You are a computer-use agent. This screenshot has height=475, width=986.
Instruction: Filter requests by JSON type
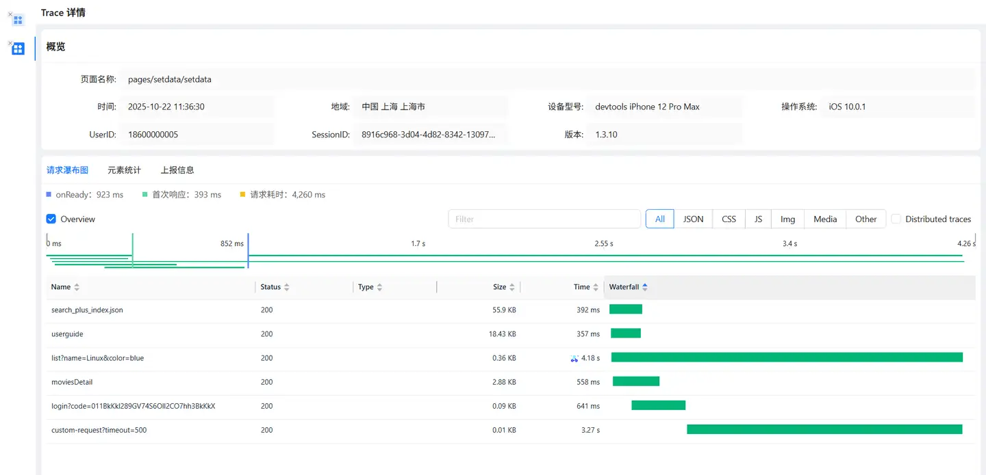(x=693, y=219)
